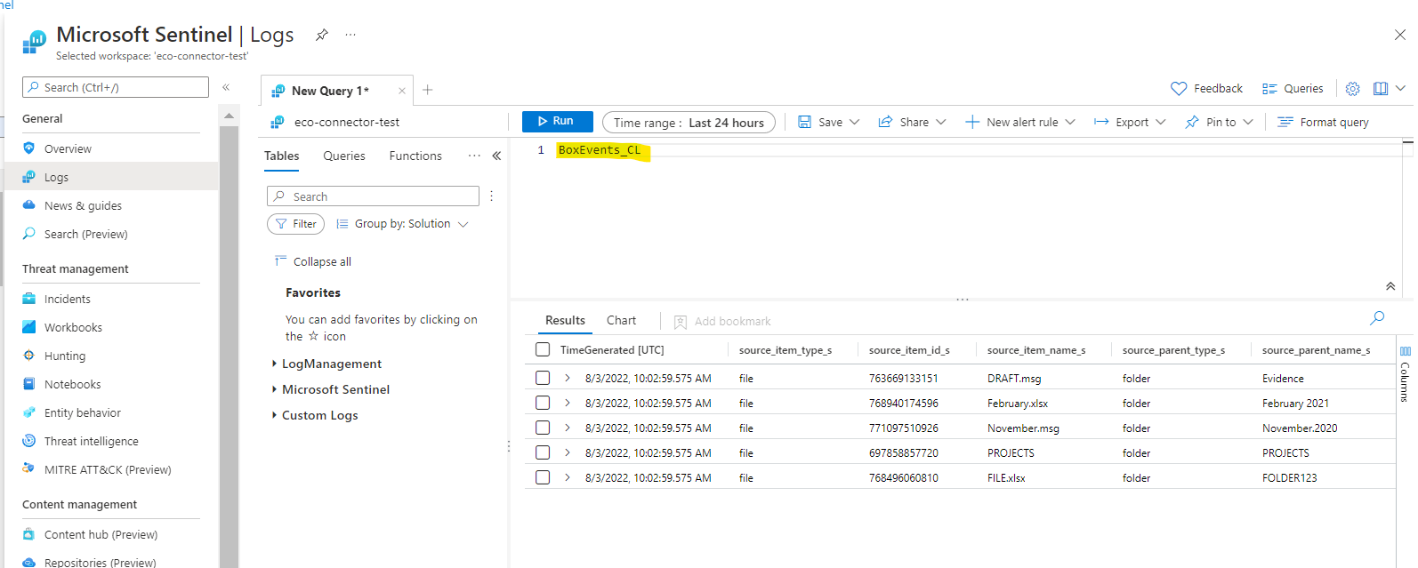Open vertical ellipsis next to tables search

(491, 196)
